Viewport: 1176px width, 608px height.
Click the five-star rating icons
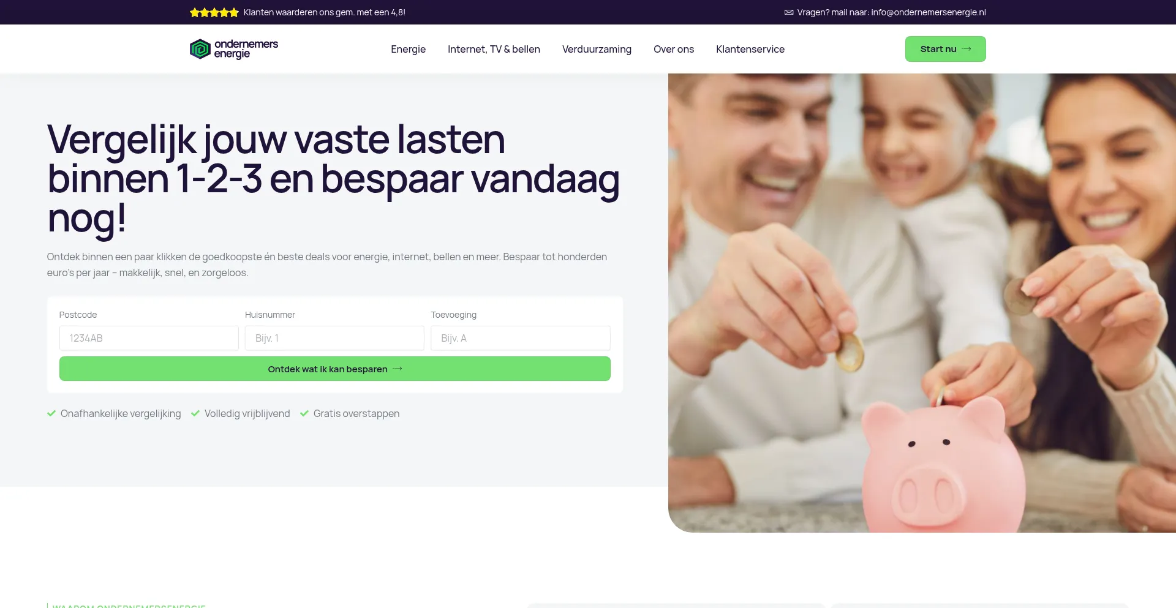coord(214,12)
